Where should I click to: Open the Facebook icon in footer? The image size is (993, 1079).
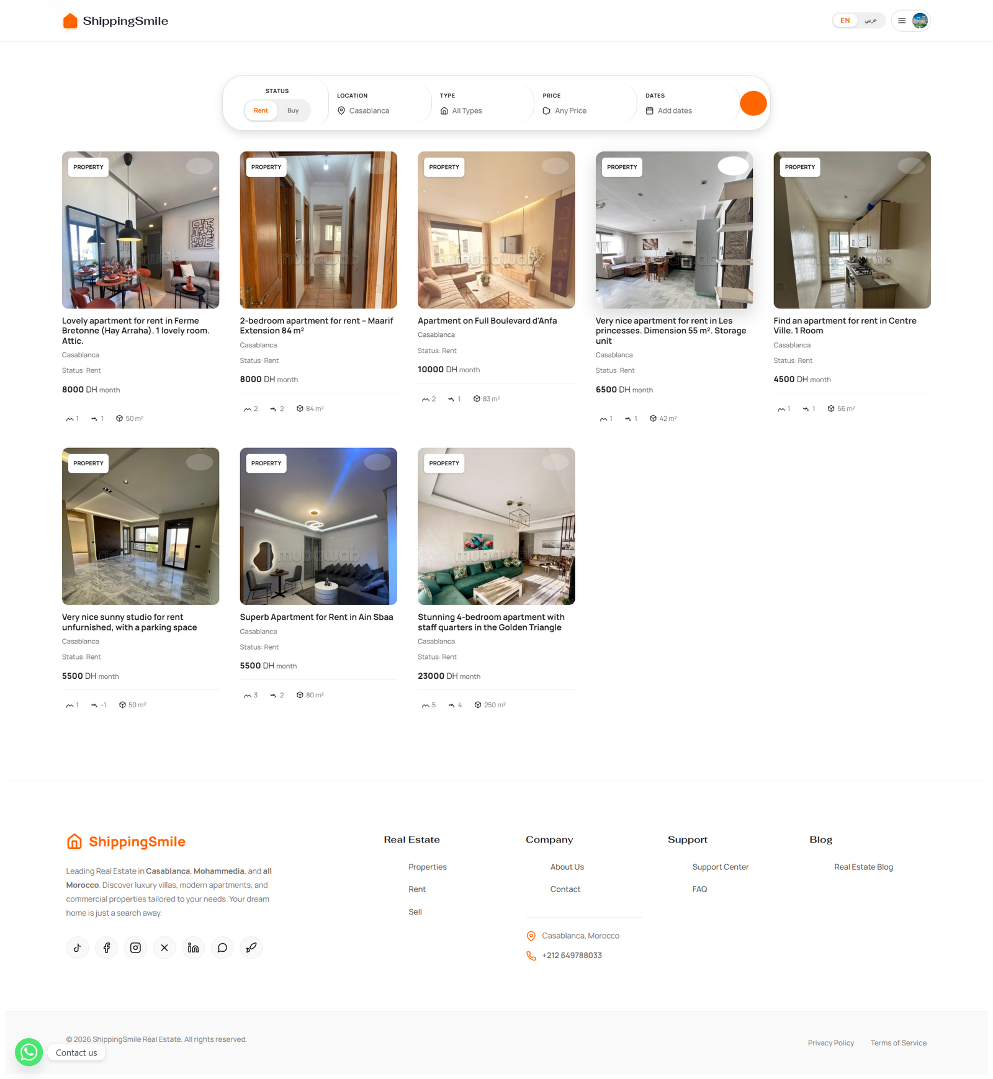coord(106,947)
